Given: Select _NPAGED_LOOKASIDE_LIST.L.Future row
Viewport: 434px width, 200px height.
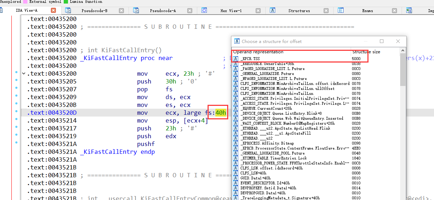Looking at the screenshot, I should (x=316, y=79).
